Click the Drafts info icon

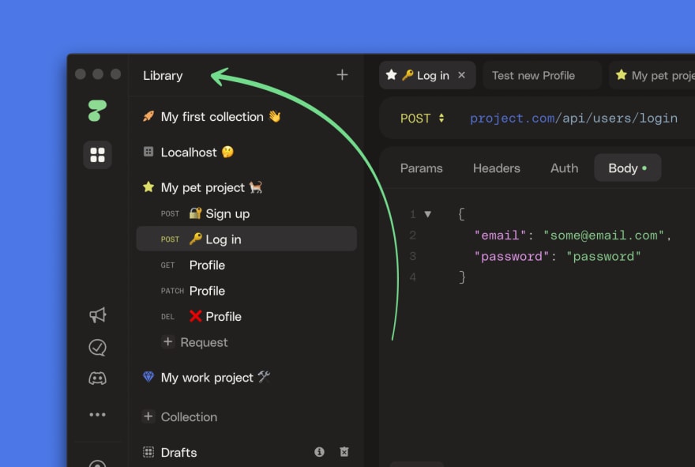pos(319,451)
